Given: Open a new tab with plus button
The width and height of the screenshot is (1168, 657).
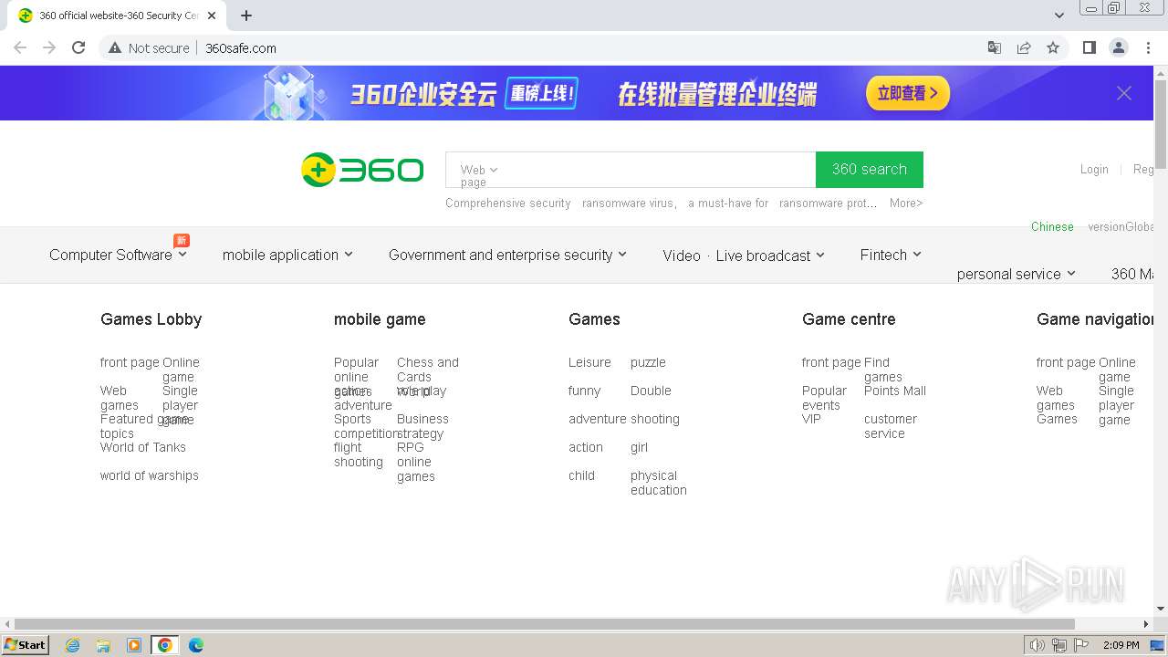Looking at the screenshot, I should [246, 16].
